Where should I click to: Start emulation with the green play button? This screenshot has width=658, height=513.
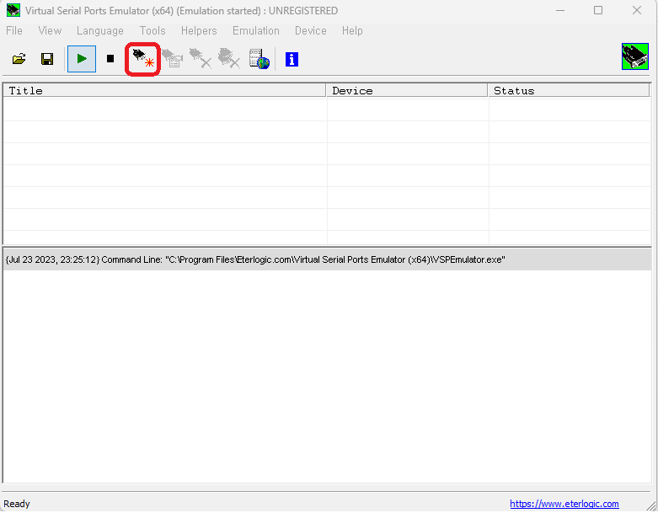[82, 59]
